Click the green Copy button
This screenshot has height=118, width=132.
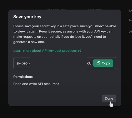pyautogui.click(x=103, y=63)
